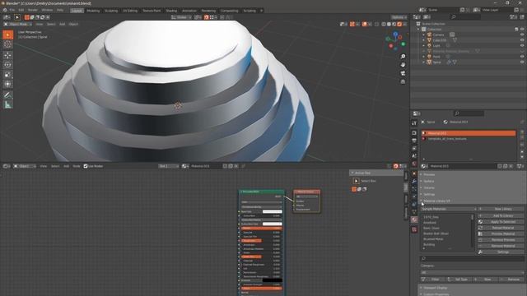Open the Object Mode dropdown
The image size is (527, 296).
pyautogui.click(x=17, y=24)
